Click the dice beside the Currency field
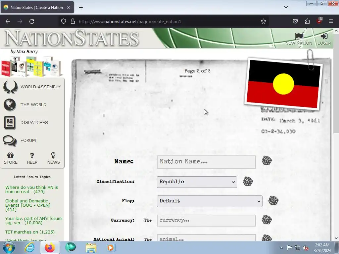Viewport: 339px width, 254px height. point(266,220)
